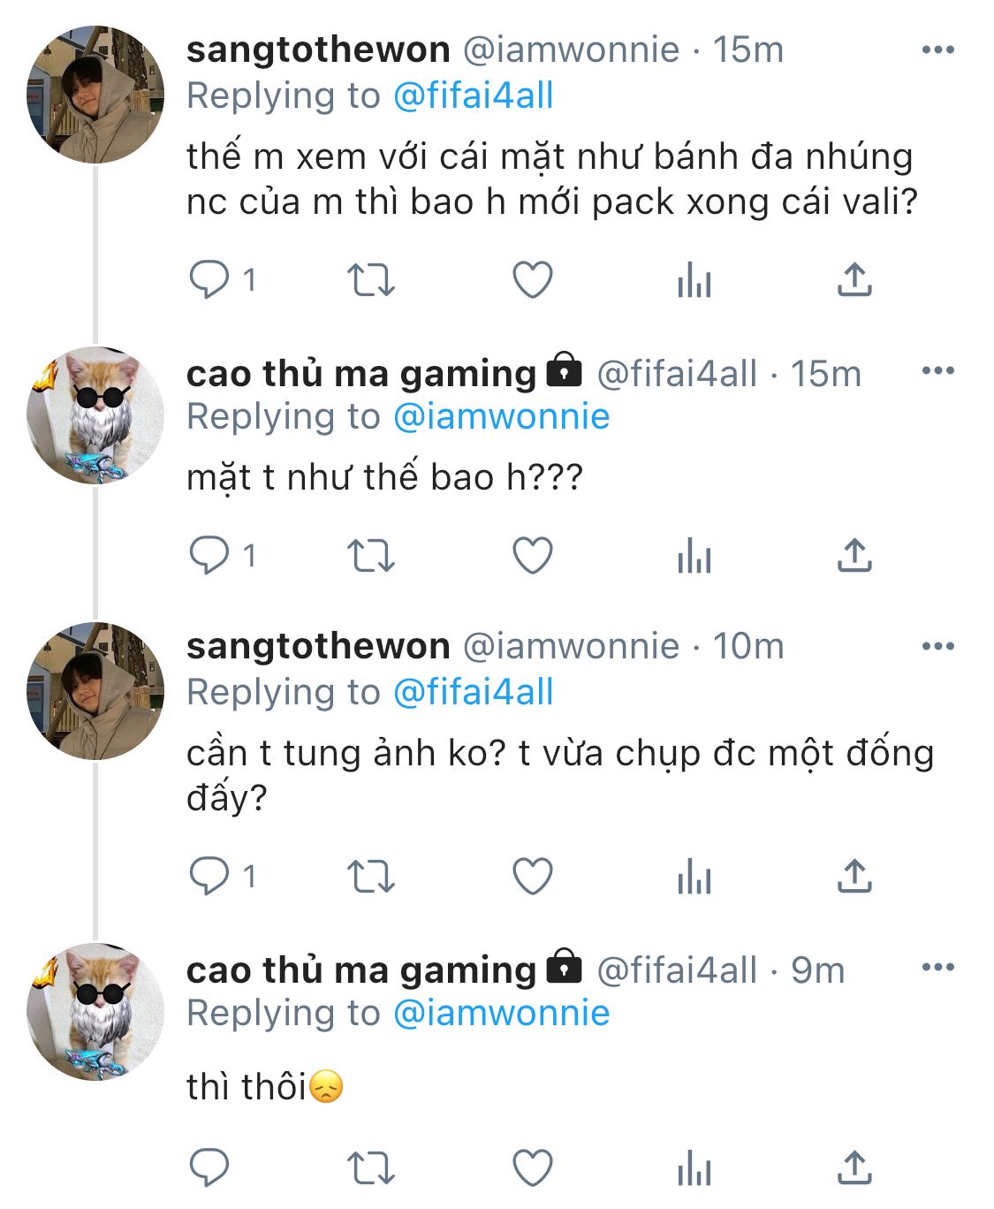The width and height of the screenshot is (994, 1209).
Task: Open cao thủ ma gaming's cat avatar on the last tweet
Action: [x=95, y=1012]
